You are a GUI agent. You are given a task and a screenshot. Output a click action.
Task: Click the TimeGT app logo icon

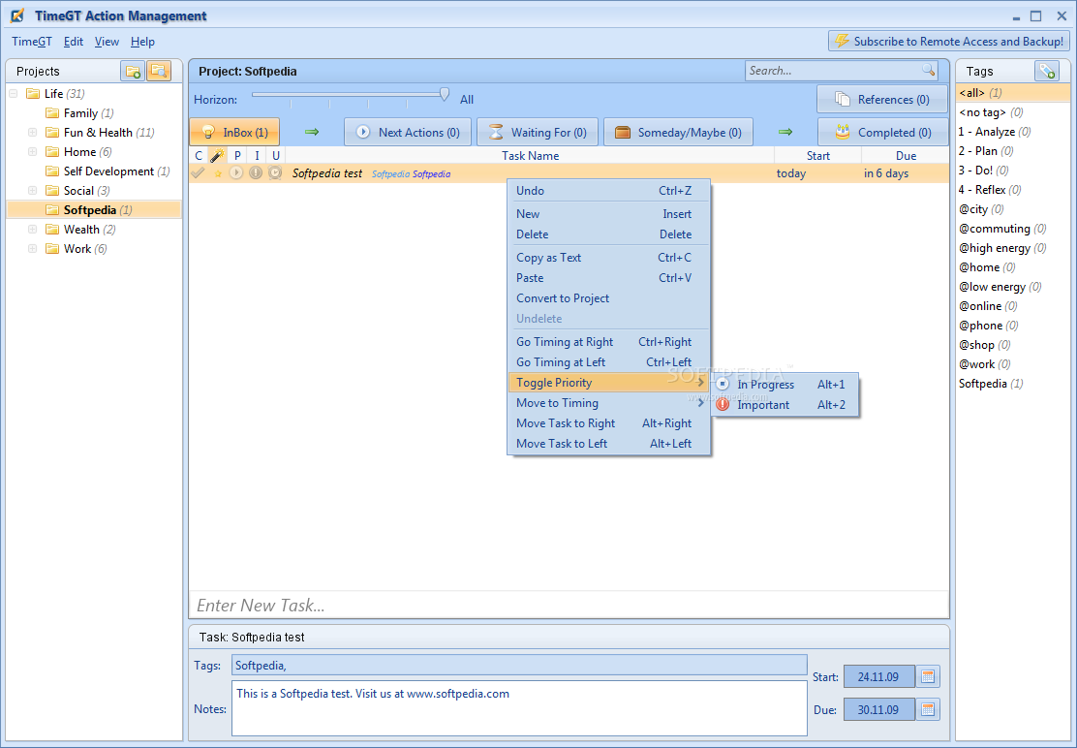click(x=17, y=16)
